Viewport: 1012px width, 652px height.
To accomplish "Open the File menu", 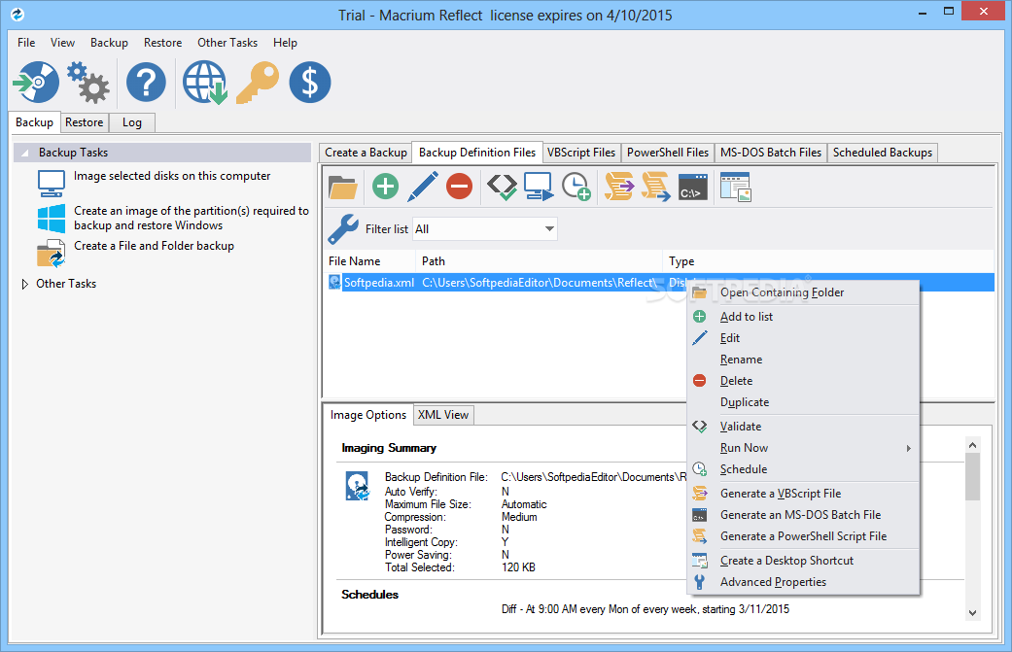I will [x=26, y=43].
